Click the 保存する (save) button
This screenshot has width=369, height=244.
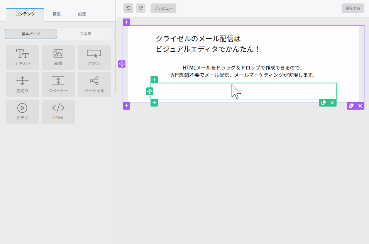pyautogui.click(x=352, y=7)
